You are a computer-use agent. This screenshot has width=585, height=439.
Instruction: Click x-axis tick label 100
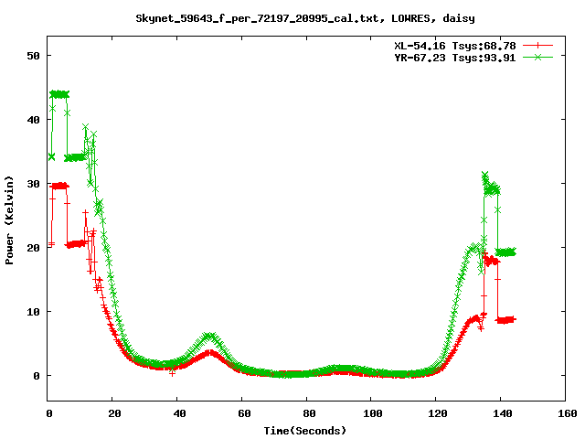pyautogui.click(x=373, y=413)
